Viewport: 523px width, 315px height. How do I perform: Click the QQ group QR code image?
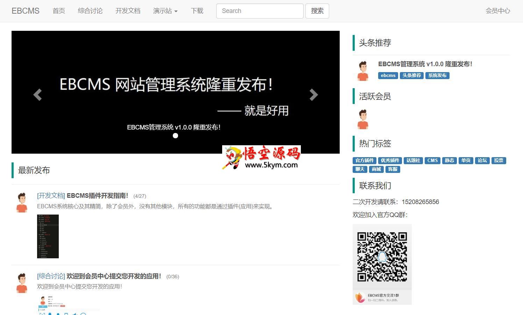point(382,264)
